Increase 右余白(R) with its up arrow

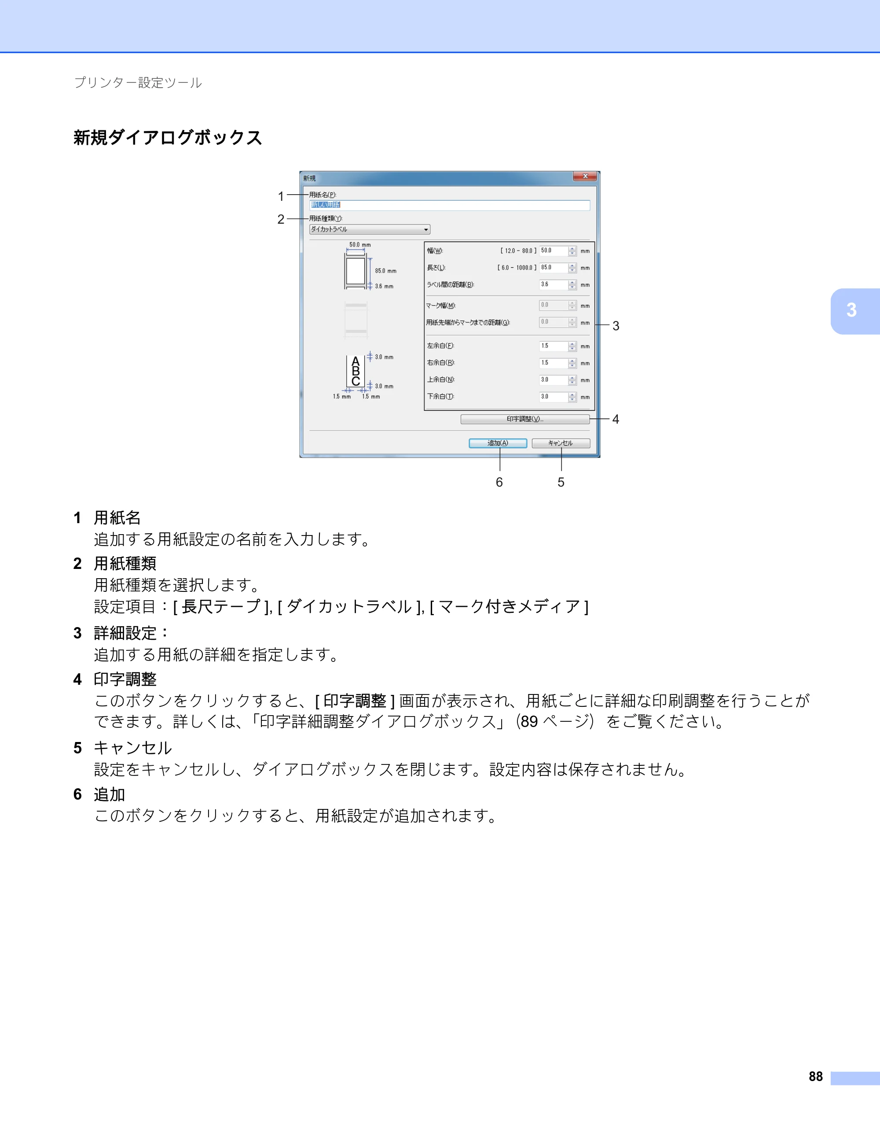point(572,361)
